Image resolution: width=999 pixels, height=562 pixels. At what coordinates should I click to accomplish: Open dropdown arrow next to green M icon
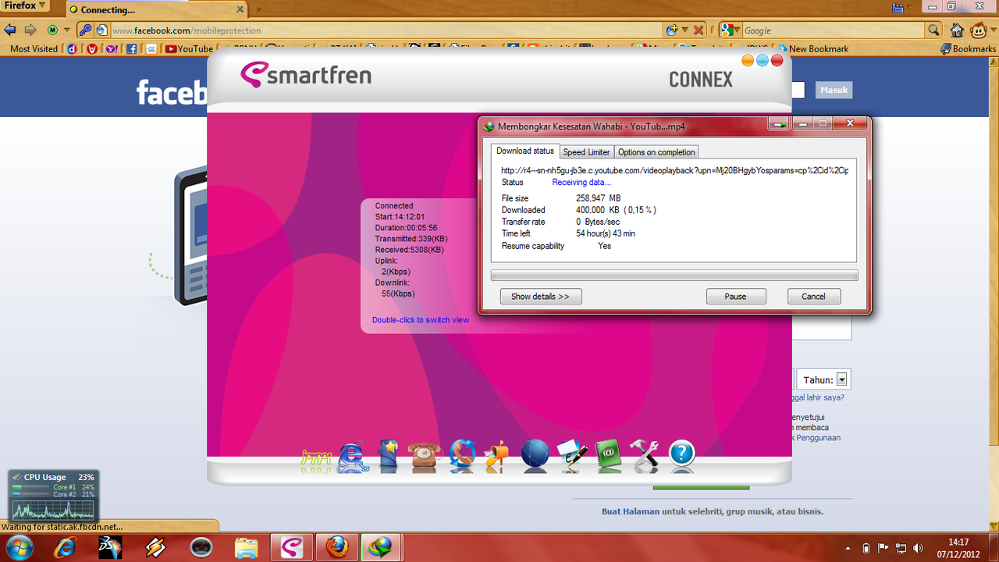[x=66, y=30]
